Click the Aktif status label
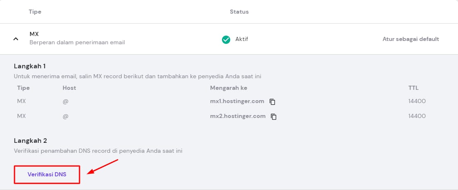This screenshot has width=458, height=190. (x=241, y=39)
